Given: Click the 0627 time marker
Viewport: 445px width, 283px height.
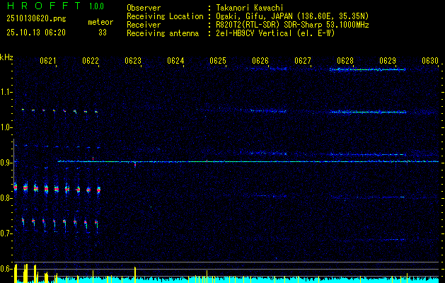Looking at the screenshot, I should coord(303,61).
